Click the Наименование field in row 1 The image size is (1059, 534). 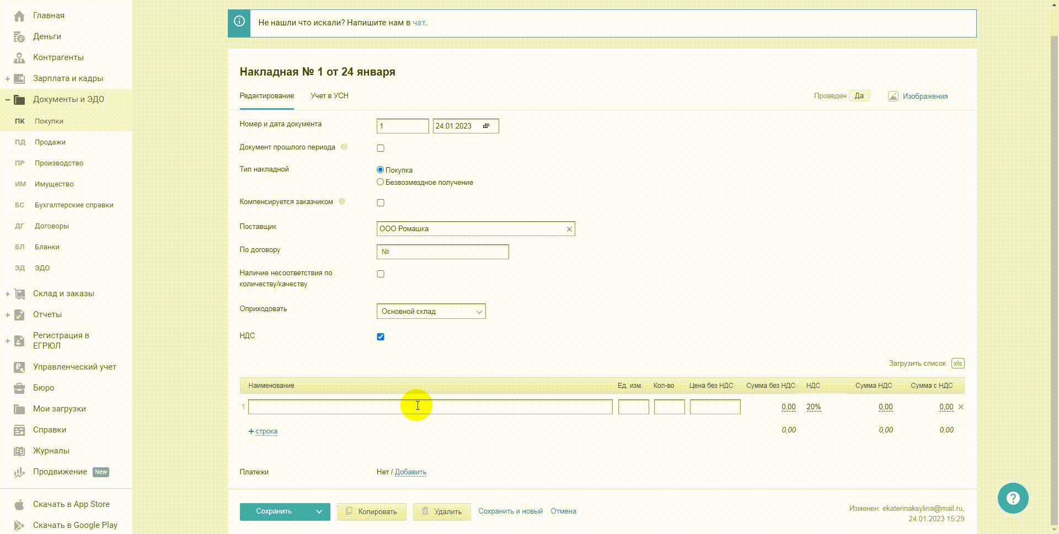pos(430,407)
